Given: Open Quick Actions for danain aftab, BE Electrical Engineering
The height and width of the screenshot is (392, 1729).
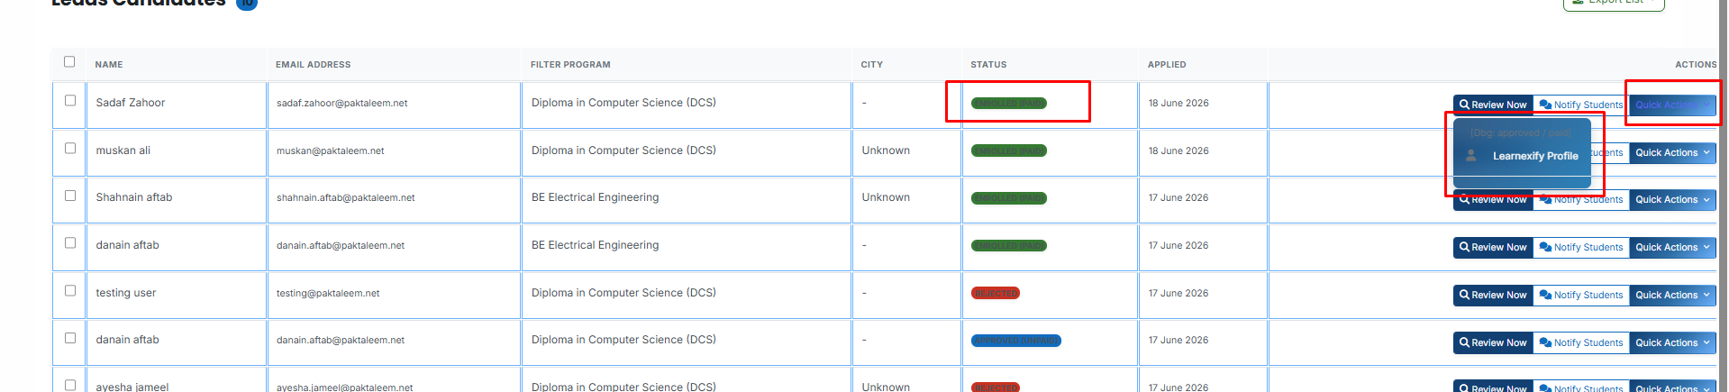Looking at the screenshot, I should pyautogui.click(x=1672, y=247).
